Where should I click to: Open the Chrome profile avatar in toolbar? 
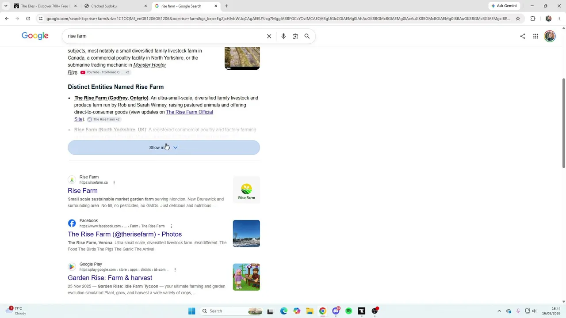tap(549, 19)
